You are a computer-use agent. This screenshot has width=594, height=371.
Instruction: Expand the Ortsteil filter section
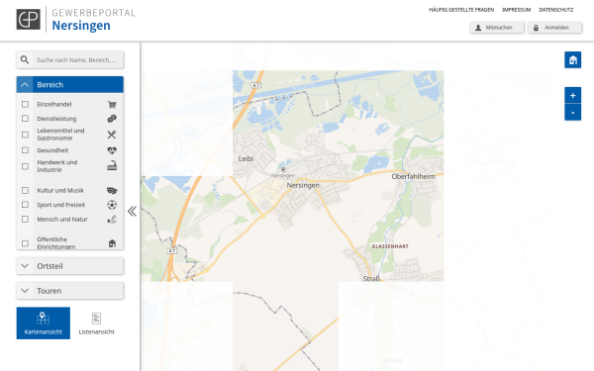tap(69, 266)
